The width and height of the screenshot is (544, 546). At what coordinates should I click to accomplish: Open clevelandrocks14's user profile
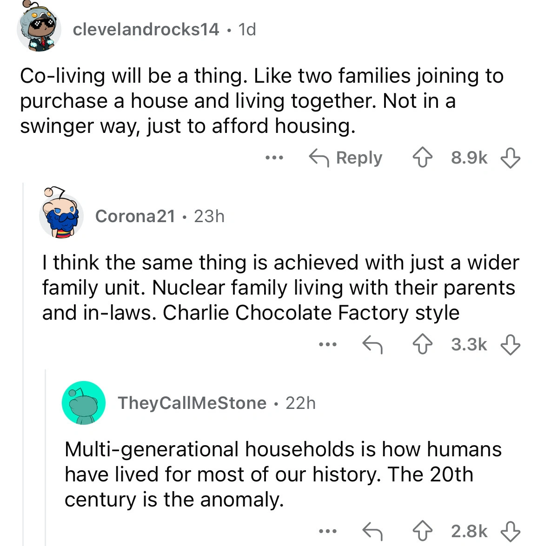pyautogui.click(x=146, y=29)
